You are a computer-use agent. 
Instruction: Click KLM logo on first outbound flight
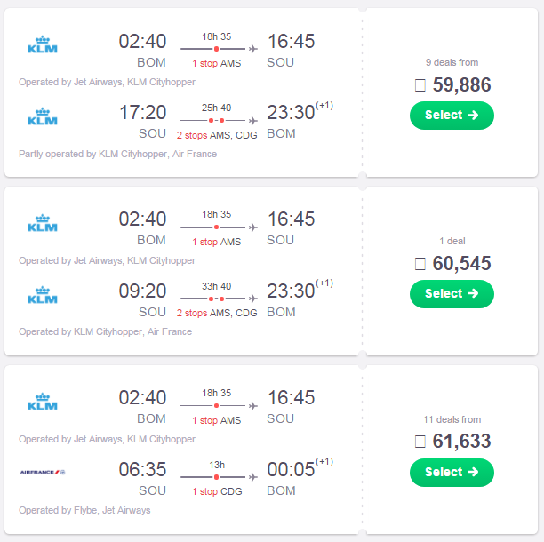pos(43,44)
